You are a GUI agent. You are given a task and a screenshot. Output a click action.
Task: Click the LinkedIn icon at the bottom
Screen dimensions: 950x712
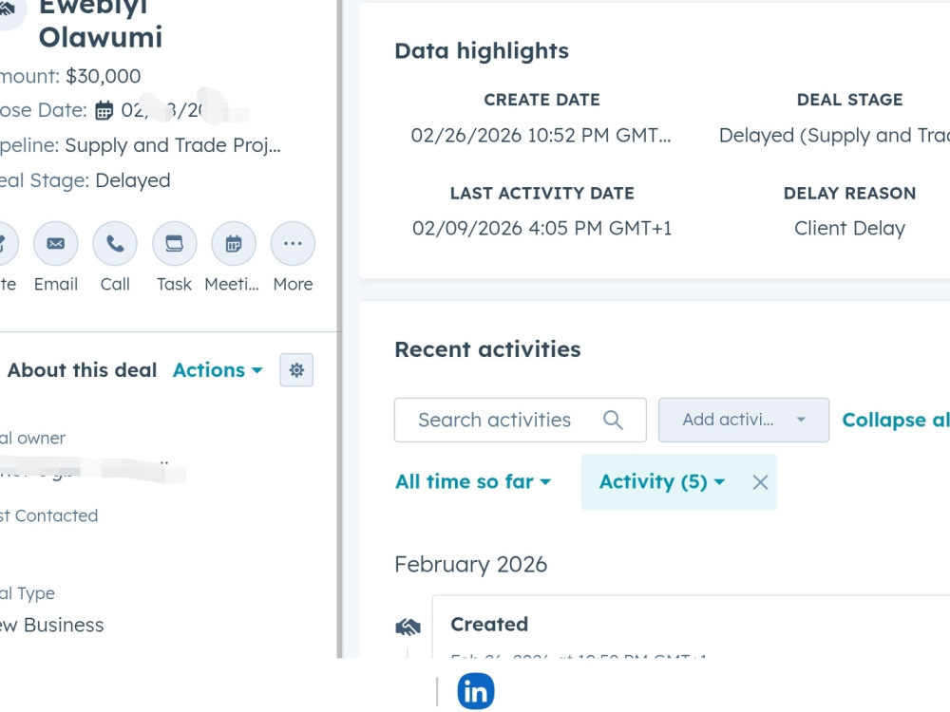476,691
